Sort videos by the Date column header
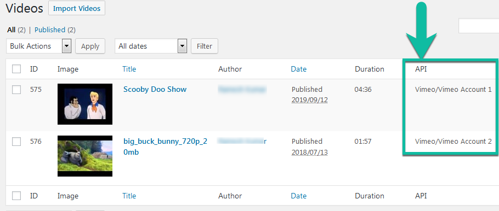This screenshot has height=211, width=499. [x=298, y=69]
